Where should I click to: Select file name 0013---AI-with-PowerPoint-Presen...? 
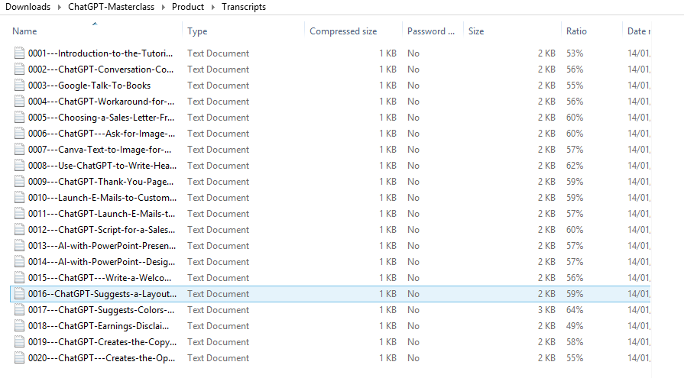[x=102, y=246]
